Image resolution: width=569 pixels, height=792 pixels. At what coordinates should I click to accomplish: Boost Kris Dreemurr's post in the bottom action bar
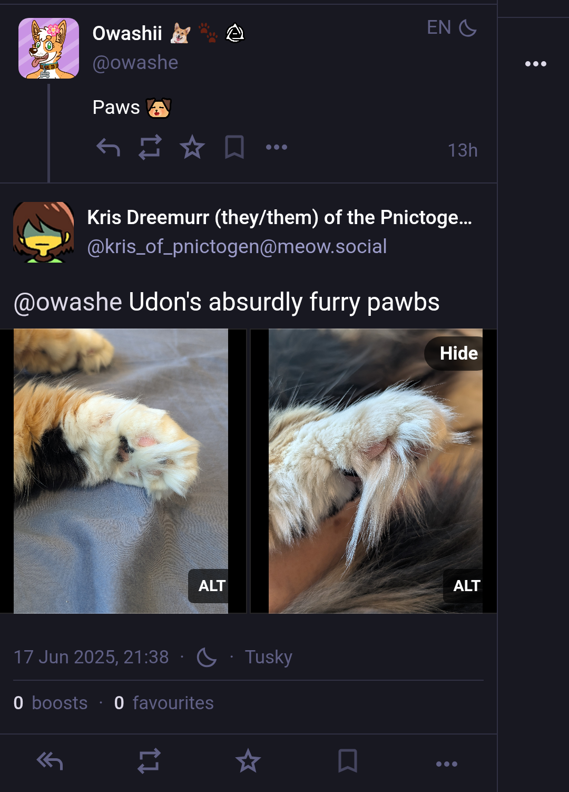(x=149, y=761)
